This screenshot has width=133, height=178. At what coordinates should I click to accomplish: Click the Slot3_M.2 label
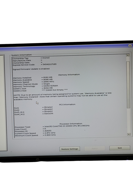click(19, 112)
